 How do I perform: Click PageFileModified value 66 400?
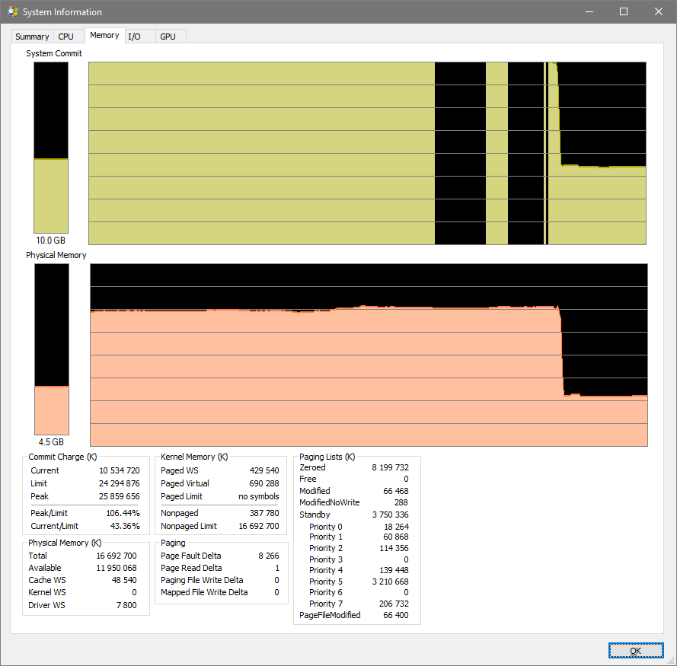[396, 615]
